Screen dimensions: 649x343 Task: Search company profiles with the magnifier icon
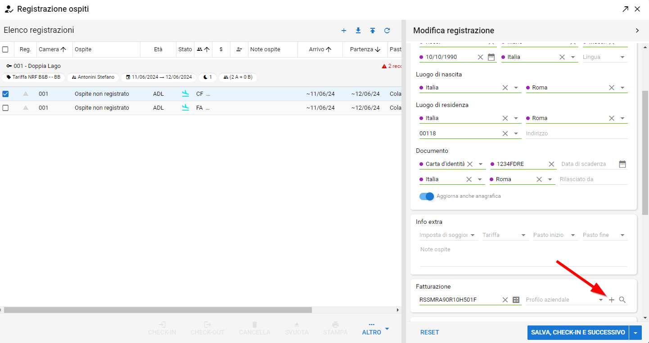[x=622, y=300]
